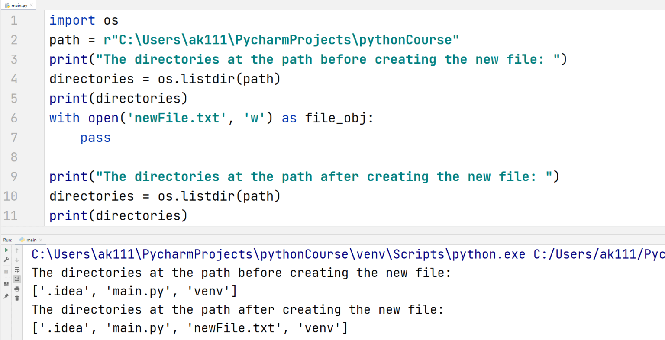Toggle scroll to the end of output
This screenshot has width=665, height=340.
tap(17, 279)
